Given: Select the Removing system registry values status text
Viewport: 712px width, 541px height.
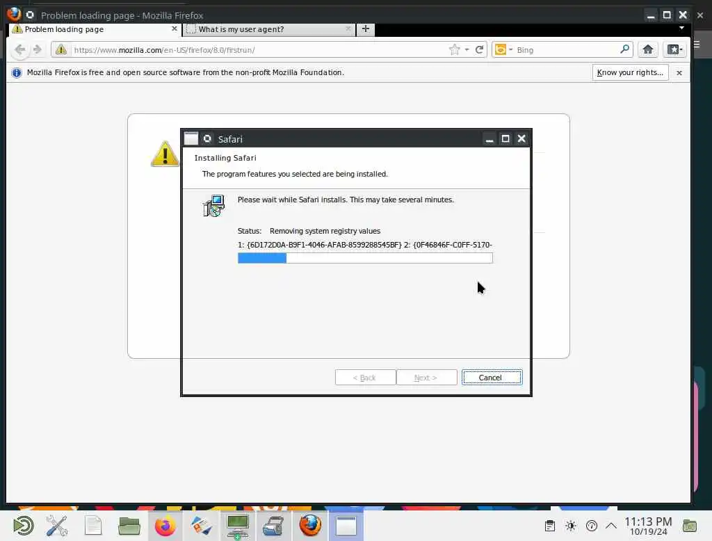Looking at the screenshot, I should point(325,231).
